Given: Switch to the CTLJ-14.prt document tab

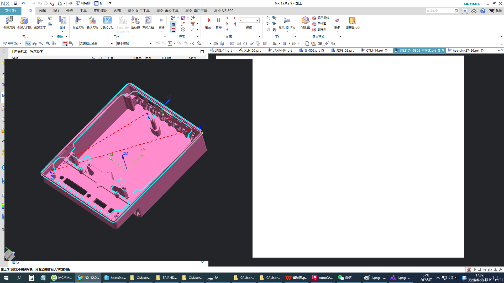Looking at the screenshot, I should 375,50.
